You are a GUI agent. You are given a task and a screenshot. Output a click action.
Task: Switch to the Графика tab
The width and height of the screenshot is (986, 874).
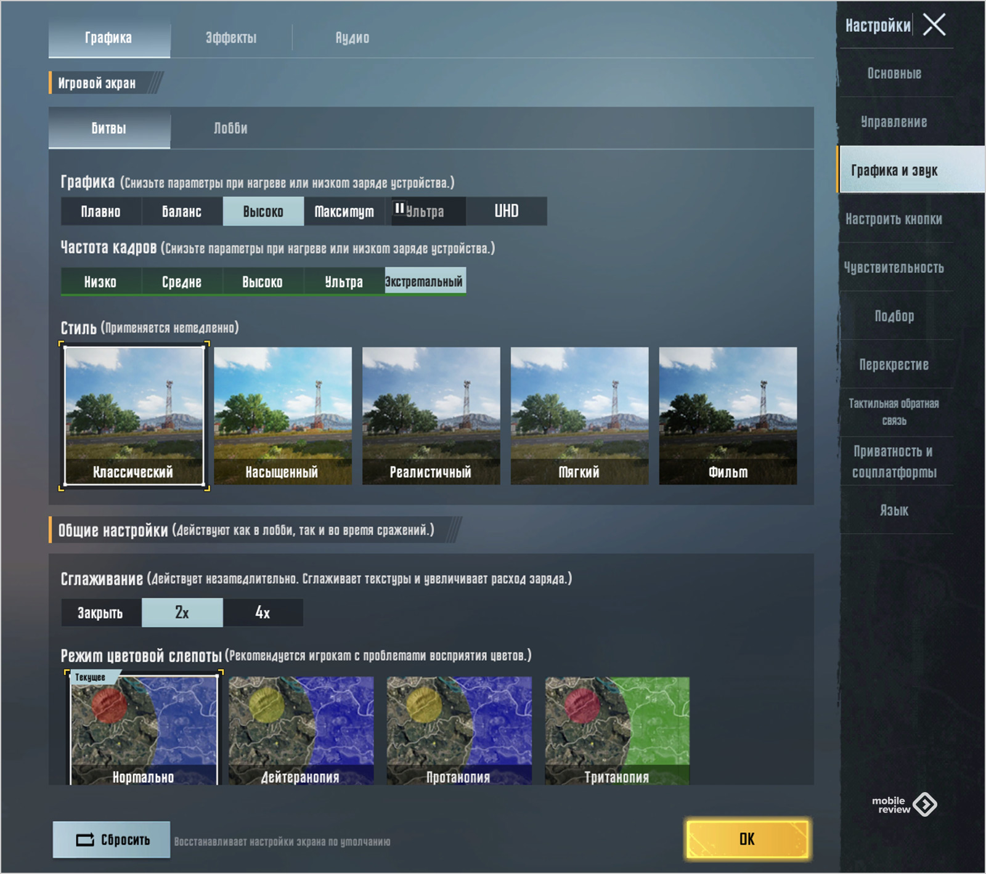point(109,38)
